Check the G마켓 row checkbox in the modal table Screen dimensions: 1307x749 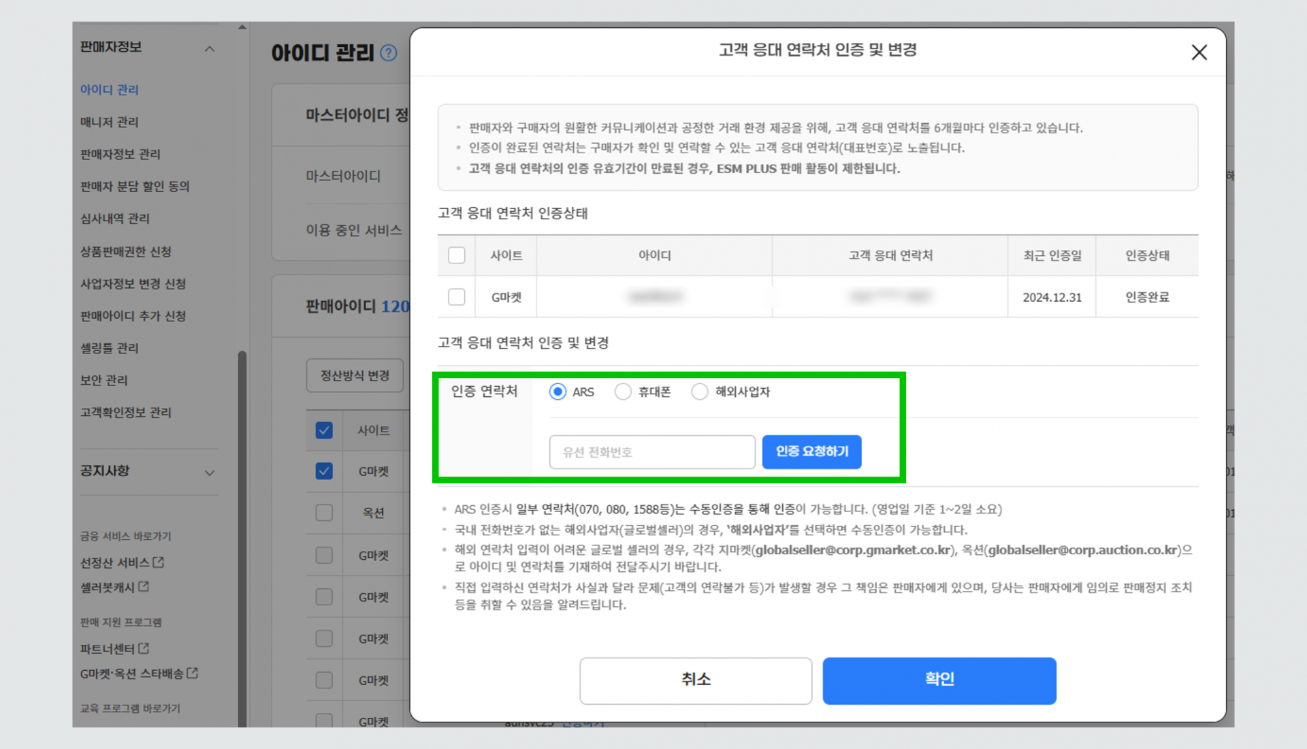(456, 296)
